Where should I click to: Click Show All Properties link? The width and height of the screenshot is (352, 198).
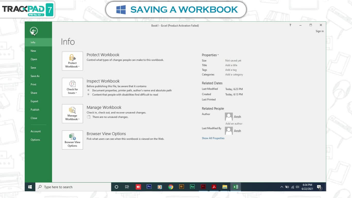tap(213, 138)
